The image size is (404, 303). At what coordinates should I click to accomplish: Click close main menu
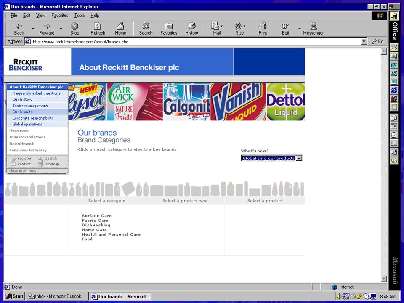[24, 171]
